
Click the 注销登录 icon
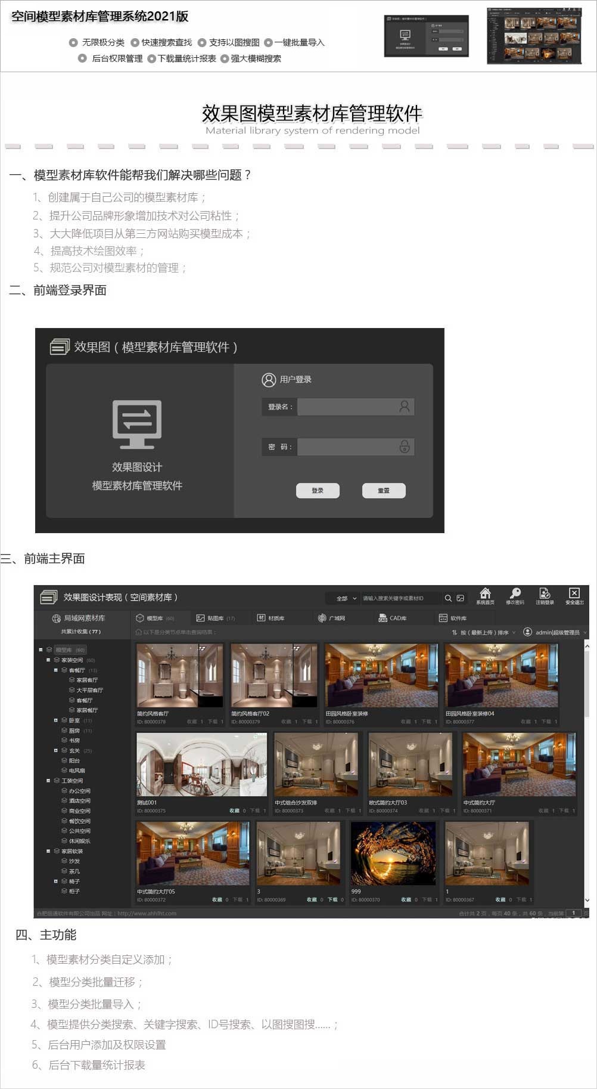pos(545,593)
